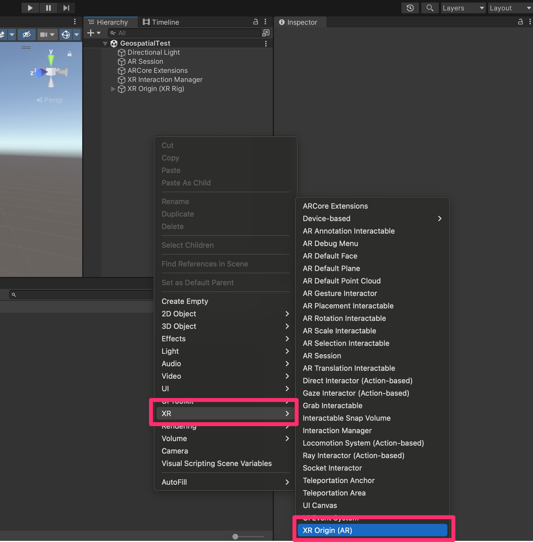The width and height of the screenshot is (533, 542).
Task: Select AR Session in the Hierarchy
Action: pos(145,62)
